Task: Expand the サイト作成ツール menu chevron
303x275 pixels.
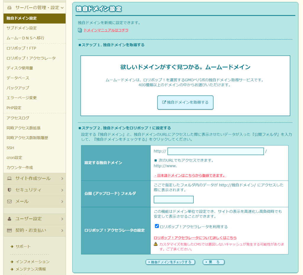Action: pyautogui.click(x=62, y=178)
